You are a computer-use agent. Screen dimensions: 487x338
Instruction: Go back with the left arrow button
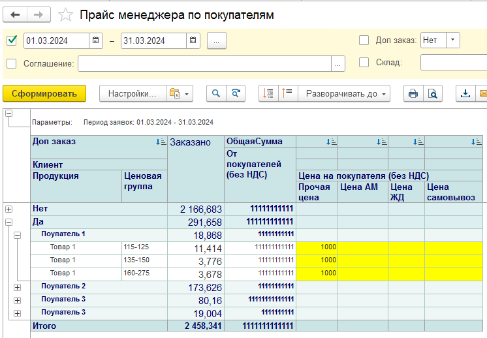coord(15,14)
